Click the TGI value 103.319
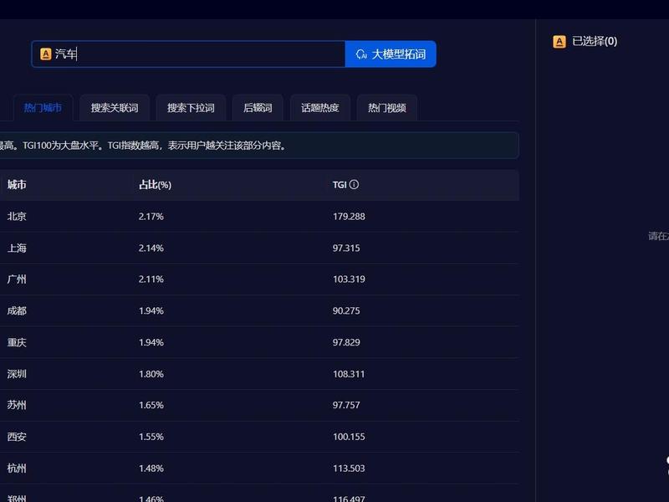Screen dimensions: 669x502 pos(349,279)
